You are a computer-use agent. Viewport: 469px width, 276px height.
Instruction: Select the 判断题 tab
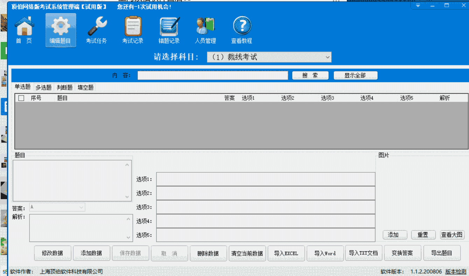(64, 87)
